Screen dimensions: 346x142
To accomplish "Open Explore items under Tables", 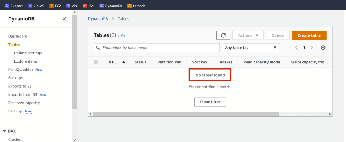I will [26, 61].
